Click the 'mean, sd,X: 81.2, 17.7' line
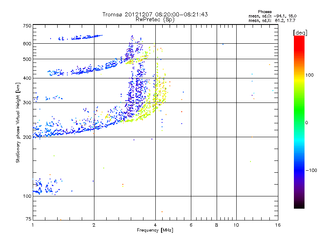This screenshot has height=245, width=327. [x=272, y=20]
